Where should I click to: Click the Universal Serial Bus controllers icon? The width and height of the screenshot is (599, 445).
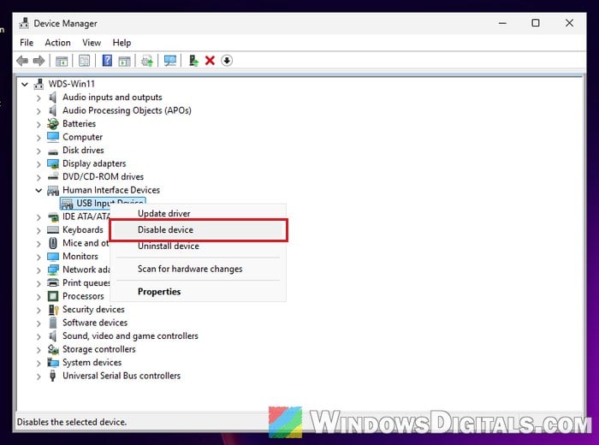click(53, 376)
